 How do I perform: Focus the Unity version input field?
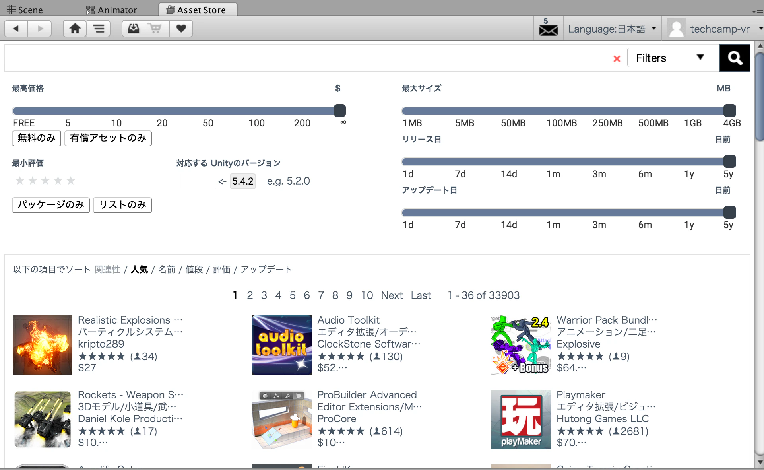[197, 181]
